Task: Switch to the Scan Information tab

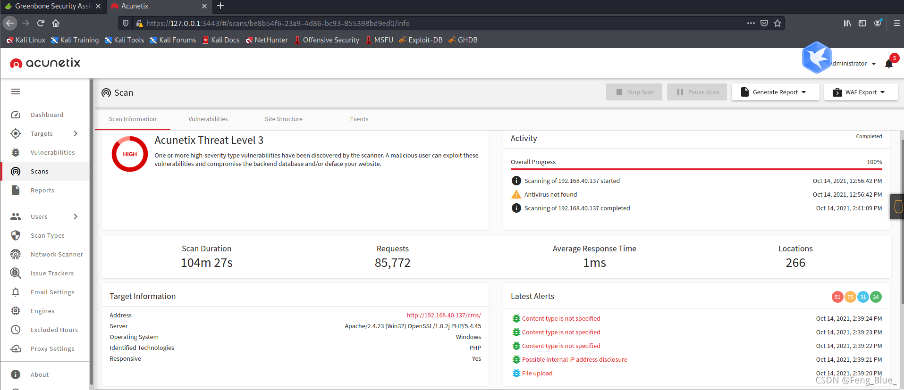Action: (133, 119)
